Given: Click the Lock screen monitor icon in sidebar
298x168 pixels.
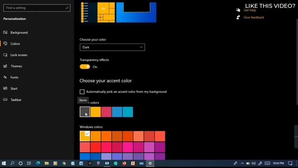Looking at the screenshot, I should point(5,55).
